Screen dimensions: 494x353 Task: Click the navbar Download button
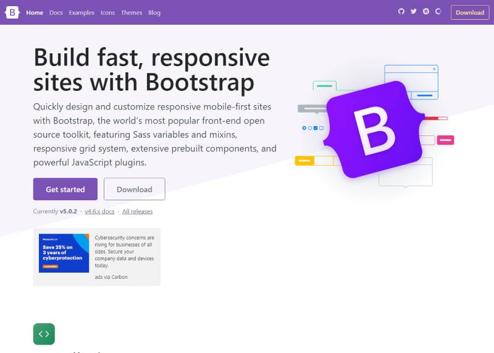click(470, 12)
